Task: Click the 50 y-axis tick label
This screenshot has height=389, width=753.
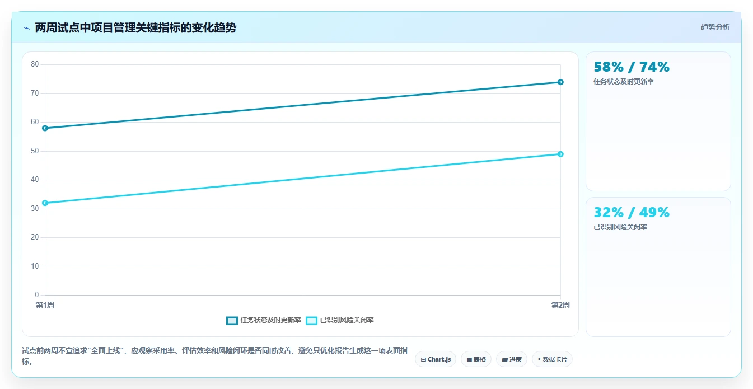Action: [35, 151]
